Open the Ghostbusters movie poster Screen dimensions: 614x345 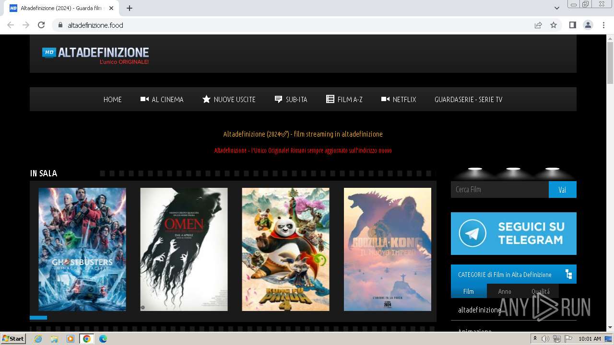pos(82,249)
